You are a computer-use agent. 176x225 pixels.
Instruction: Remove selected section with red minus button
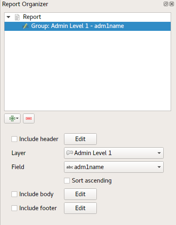pyautogui.click(x=29, y=118)
